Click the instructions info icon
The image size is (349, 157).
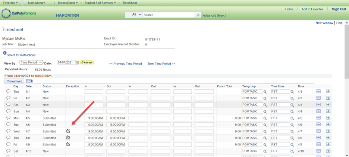(x=4, y=53)
